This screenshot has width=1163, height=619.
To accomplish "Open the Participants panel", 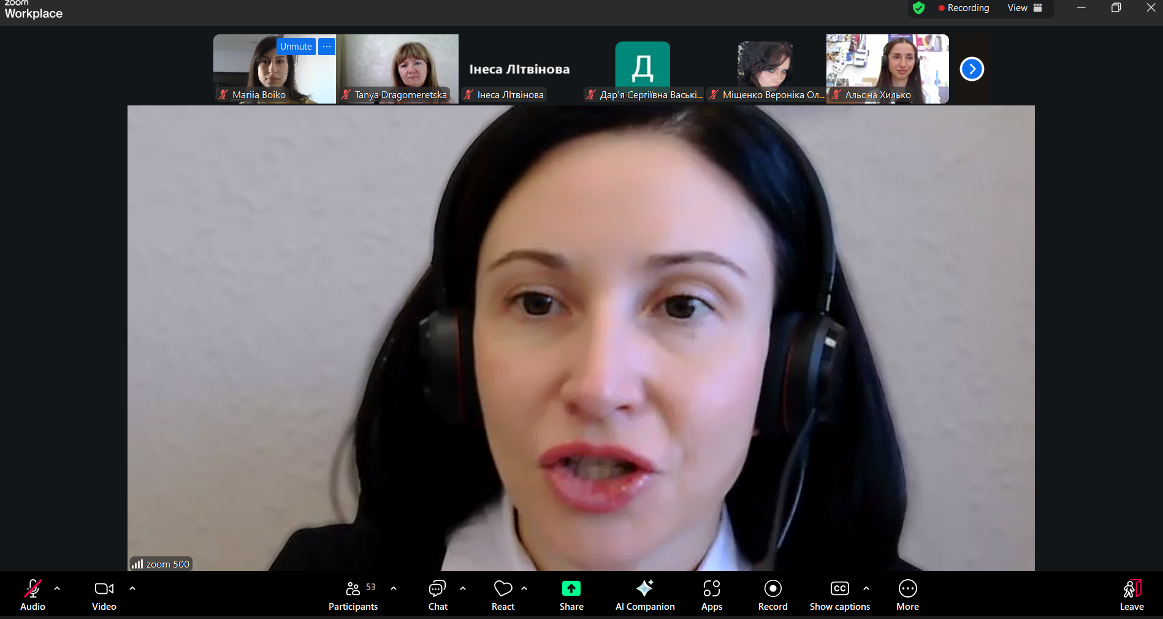I will pos(353,596).
